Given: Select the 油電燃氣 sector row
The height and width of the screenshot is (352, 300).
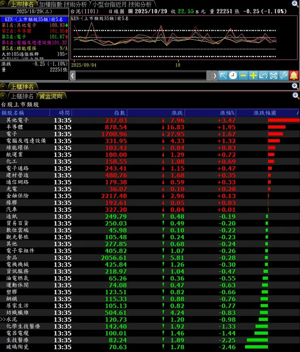Looking at the screenshot, I should pyautogui.click(x=150, y=278).
